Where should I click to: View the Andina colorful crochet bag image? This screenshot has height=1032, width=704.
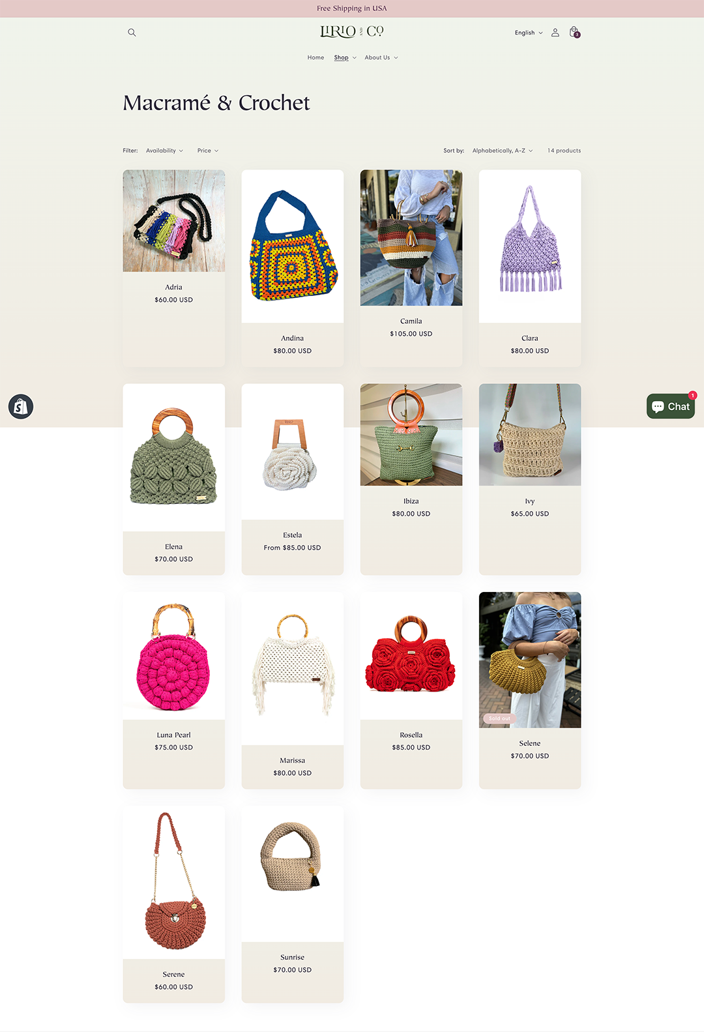(293, 246)
